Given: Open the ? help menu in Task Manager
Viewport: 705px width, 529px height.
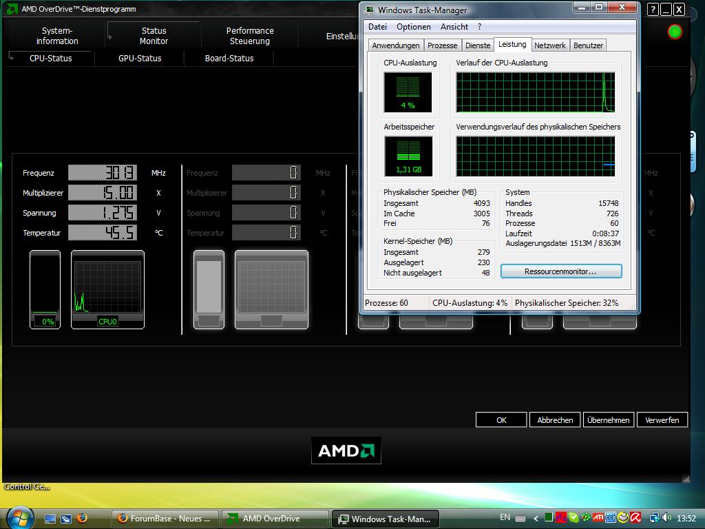Looking at the screenshot, I should coord(479,27).
